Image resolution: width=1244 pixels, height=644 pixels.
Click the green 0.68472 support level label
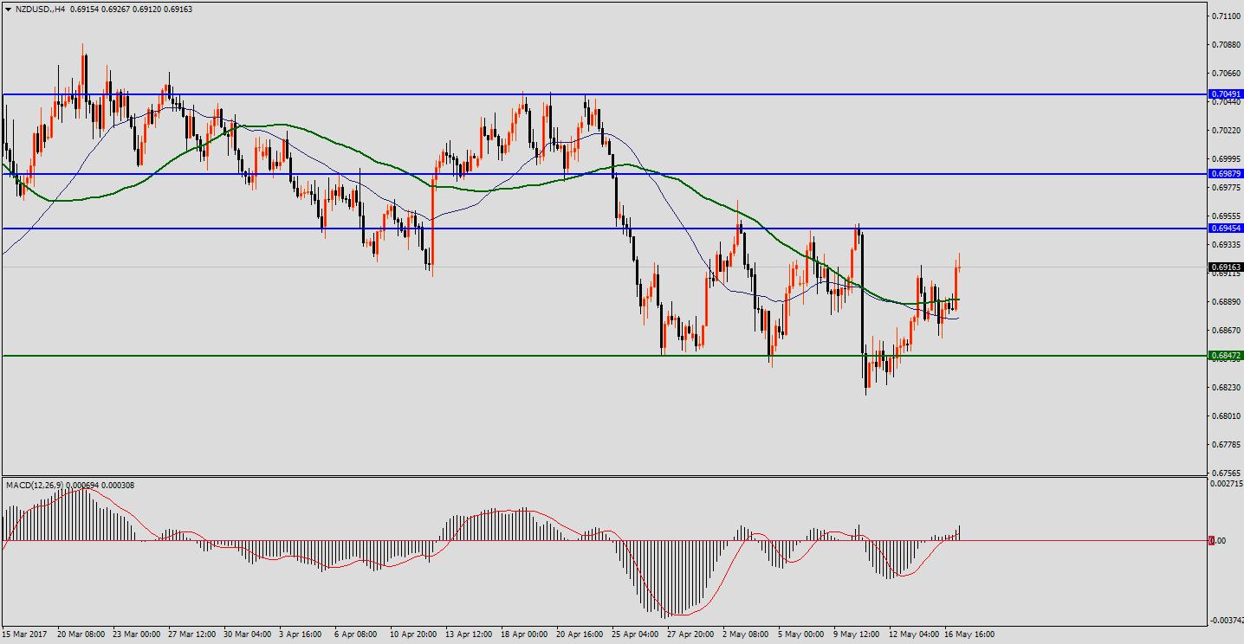1226,356
